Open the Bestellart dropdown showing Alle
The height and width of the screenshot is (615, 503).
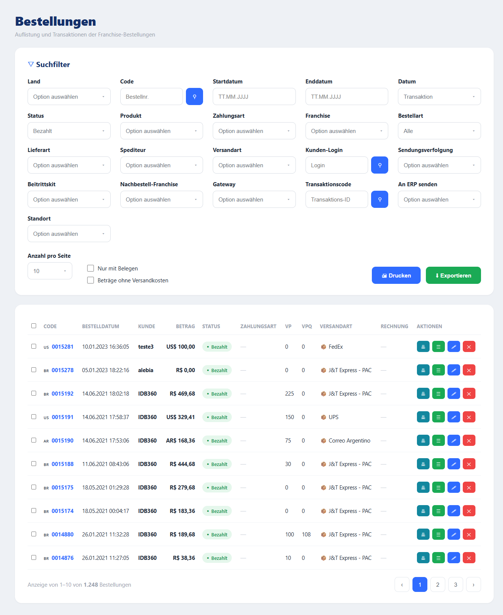pos(439,131)
